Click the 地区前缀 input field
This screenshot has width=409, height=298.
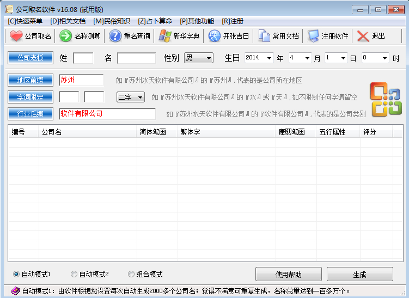click(x=81, y=80)
